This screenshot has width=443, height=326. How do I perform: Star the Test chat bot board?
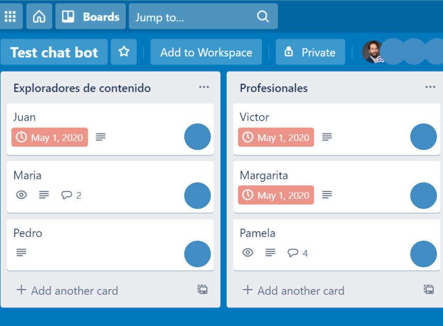(x=123, y=52)
